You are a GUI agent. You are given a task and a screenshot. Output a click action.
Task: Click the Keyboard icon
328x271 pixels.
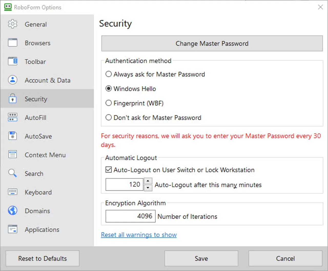pyautogui.click(x=13, y=192)
